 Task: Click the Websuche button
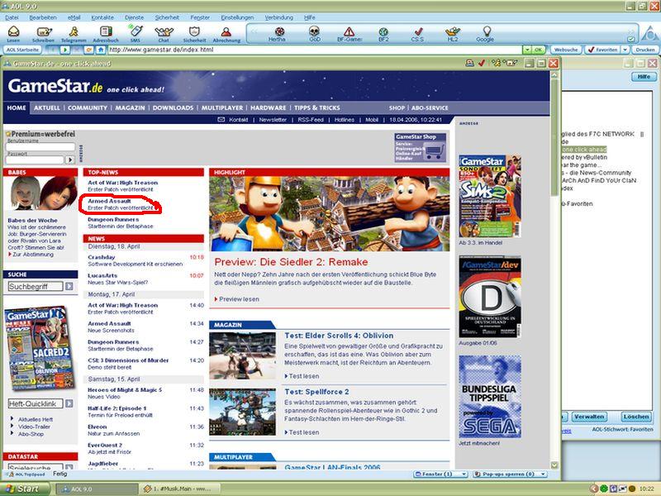566,50
